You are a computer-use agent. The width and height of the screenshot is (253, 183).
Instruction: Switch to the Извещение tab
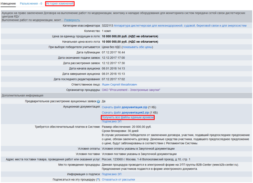click(9, 3)
